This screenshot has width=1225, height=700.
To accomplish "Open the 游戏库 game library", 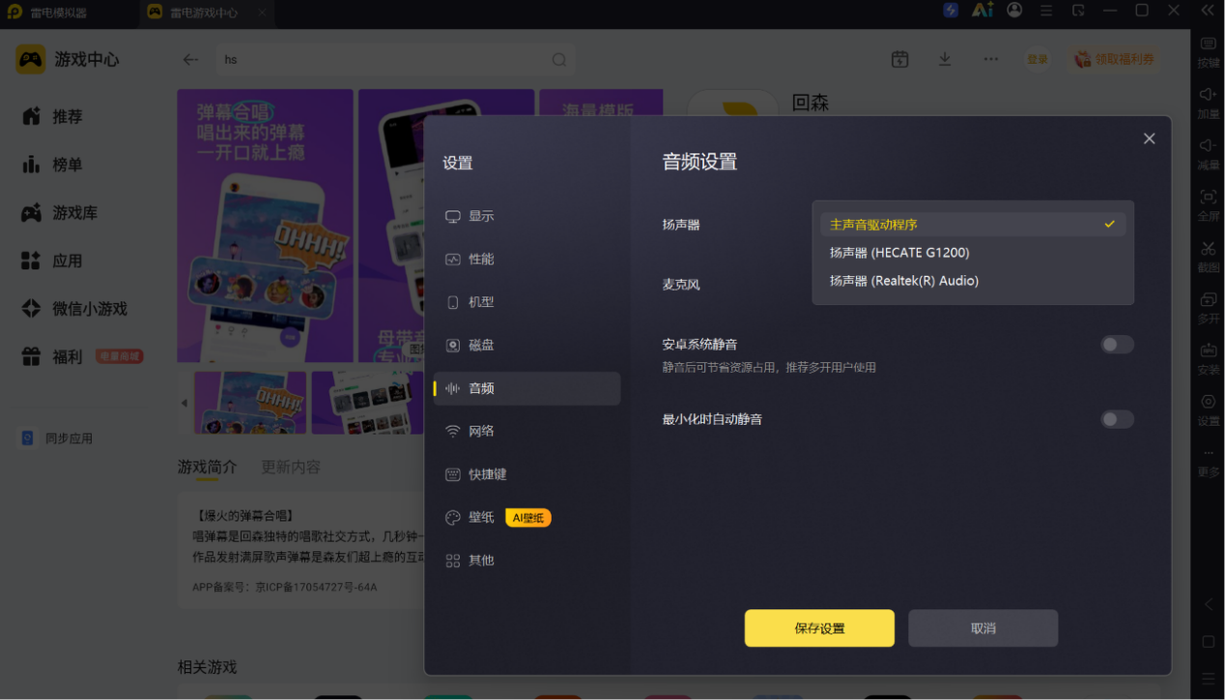I will point(60,213).
